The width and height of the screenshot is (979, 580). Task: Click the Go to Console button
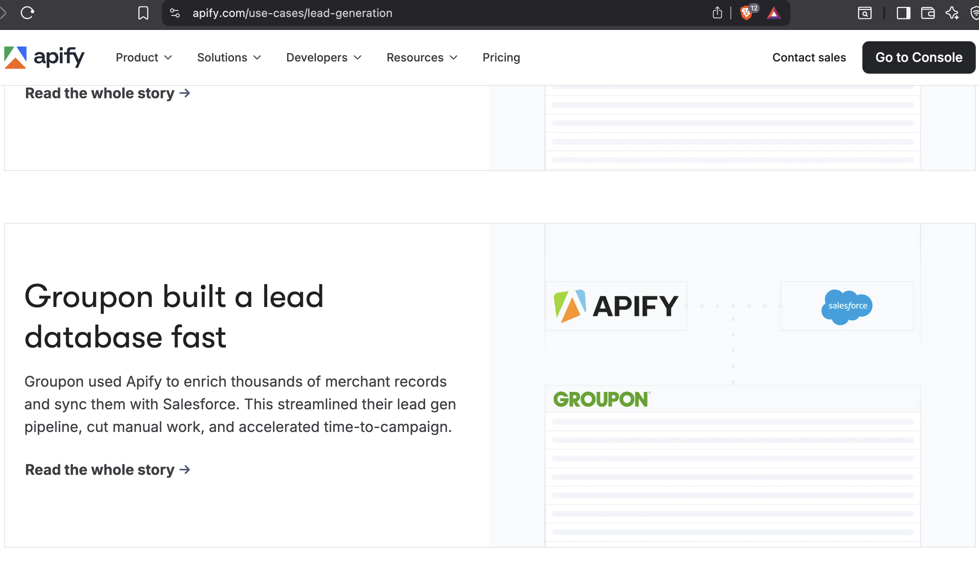click(x=919, y=57)
